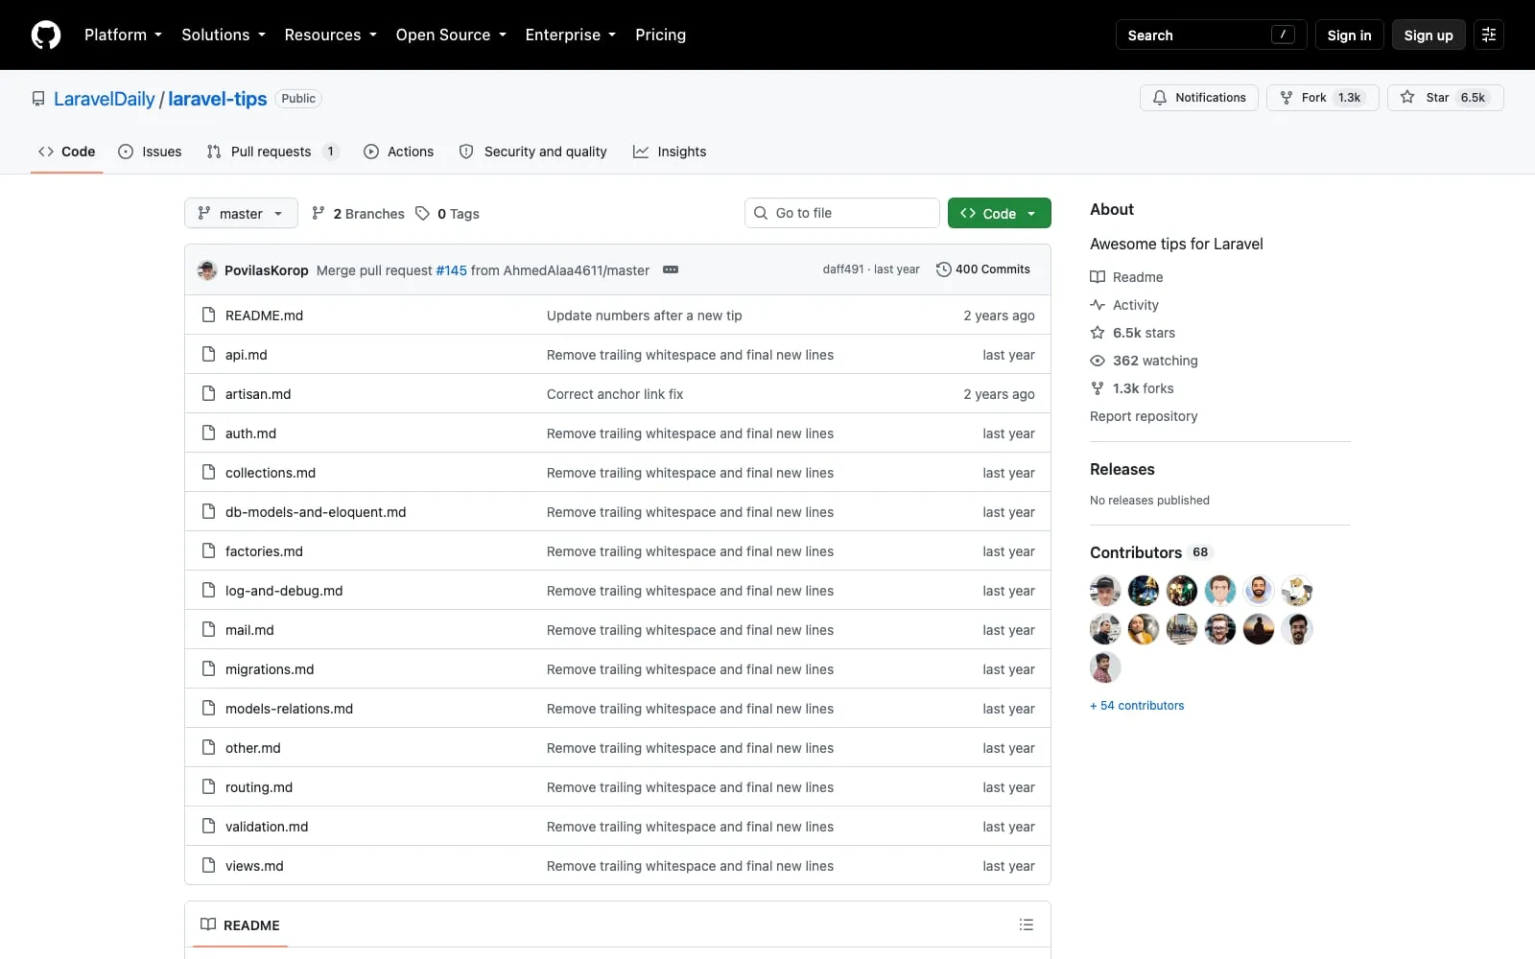Click the file icon for README.md

coord(208,315)
